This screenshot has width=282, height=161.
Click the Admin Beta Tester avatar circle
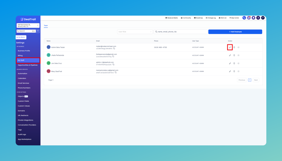[48, 47]
